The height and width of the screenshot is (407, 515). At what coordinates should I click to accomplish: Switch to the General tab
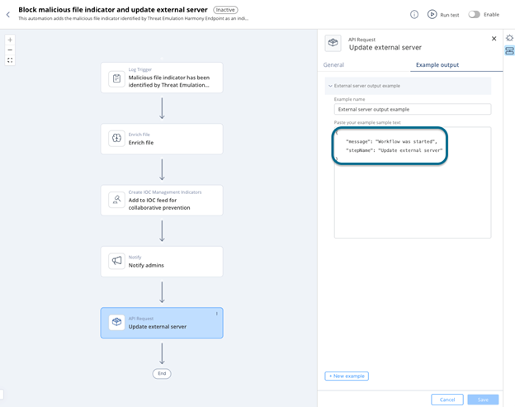(x=333, y=64)
